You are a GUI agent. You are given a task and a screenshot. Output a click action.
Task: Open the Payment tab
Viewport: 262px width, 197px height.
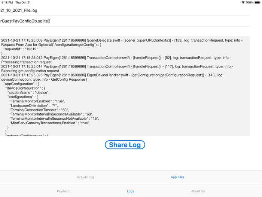(63, 191)
